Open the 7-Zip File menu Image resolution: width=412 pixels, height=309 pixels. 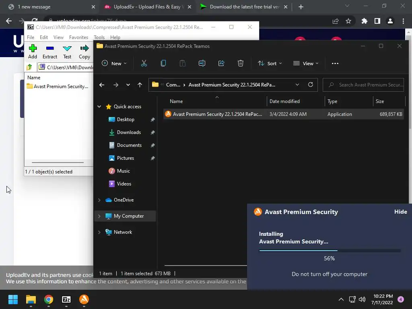coord(31,37)
